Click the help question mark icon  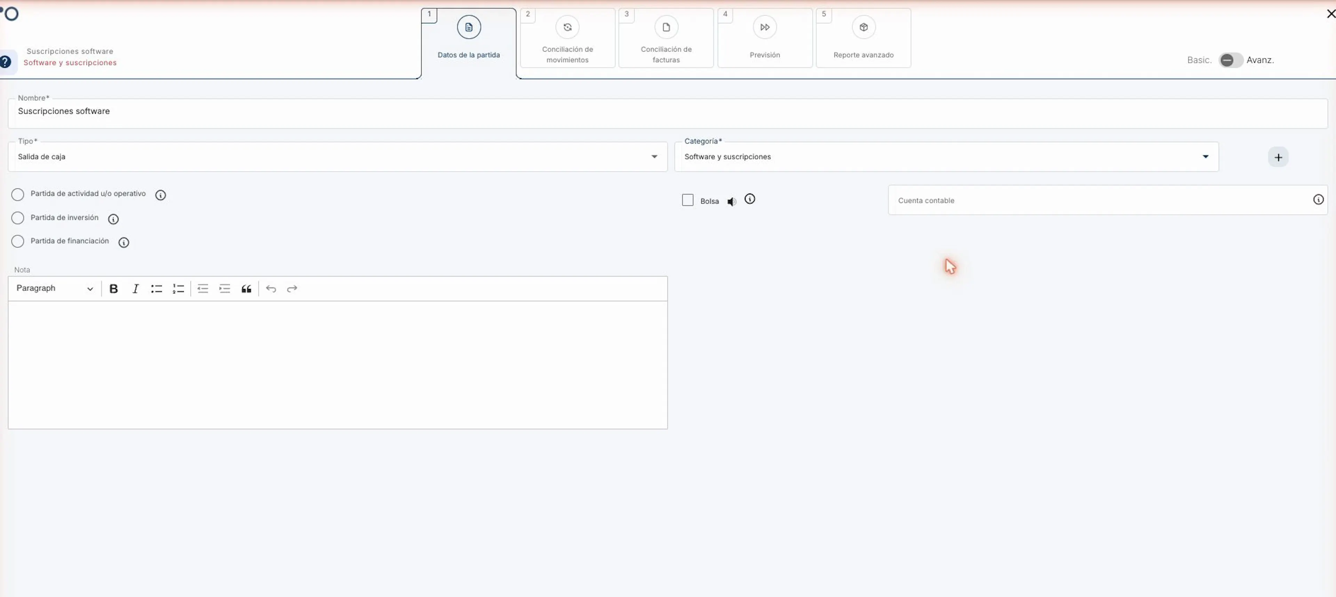click(x=5, y=62)
